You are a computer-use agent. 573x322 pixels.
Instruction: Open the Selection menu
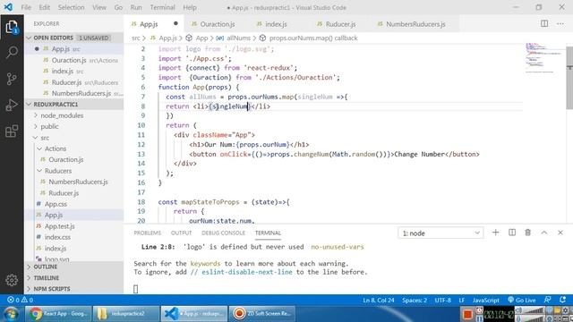[71, 7]
